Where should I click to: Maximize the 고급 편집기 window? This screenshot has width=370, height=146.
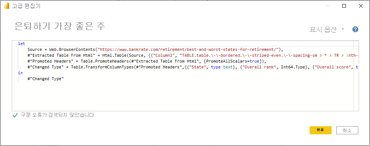click(x=344, y=6)
